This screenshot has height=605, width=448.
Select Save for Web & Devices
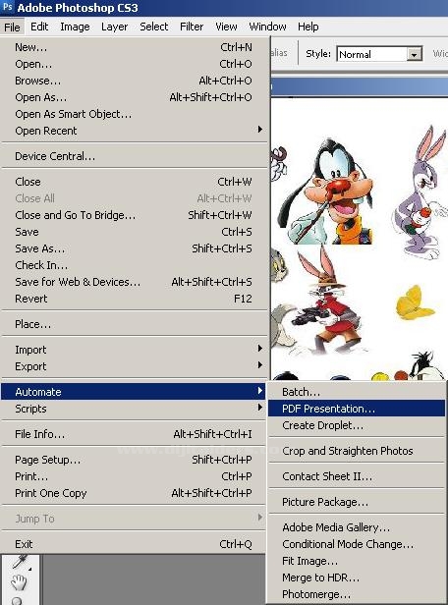[134, 282]
